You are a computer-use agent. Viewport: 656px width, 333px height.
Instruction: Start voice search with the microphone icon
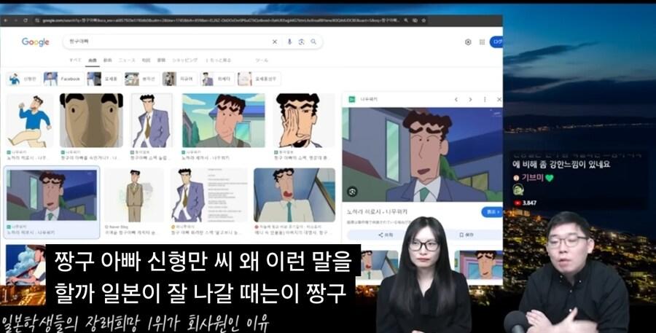pyautogui.click(x=289, y=42)
